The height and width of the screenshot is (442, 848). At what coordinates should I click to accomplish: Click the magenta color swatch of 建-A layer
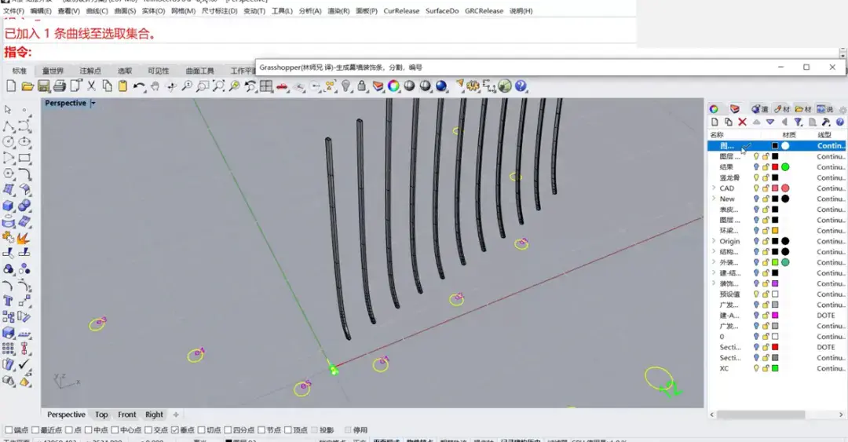coord(775,316)
